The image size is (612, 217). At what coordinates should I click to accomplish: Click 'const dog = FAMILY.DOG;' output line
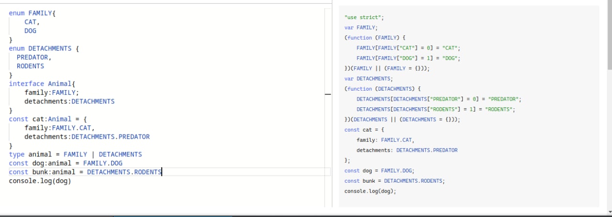tap(379, 171)
